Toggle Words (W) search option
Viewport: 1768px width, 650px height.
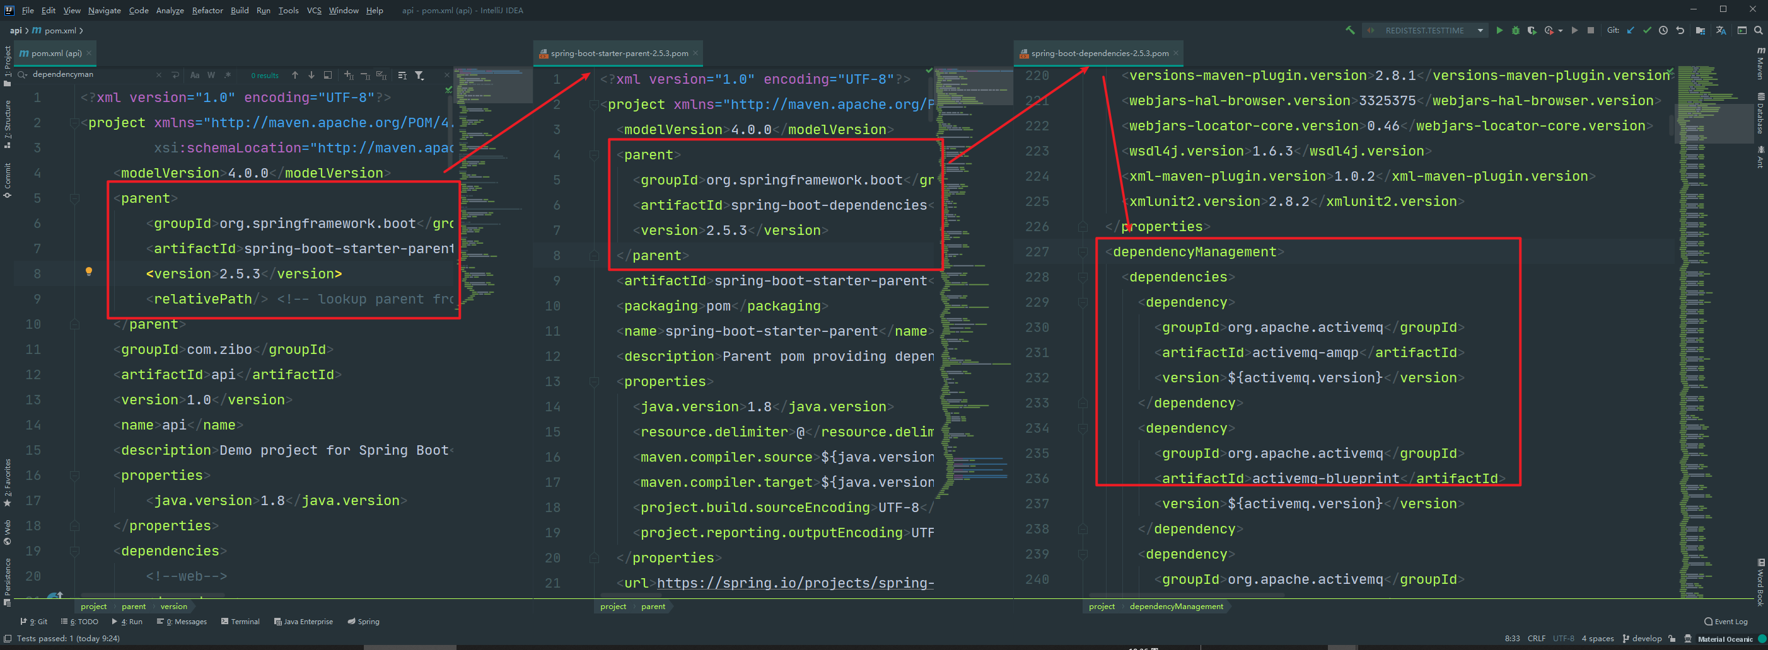tap(211, 76)
